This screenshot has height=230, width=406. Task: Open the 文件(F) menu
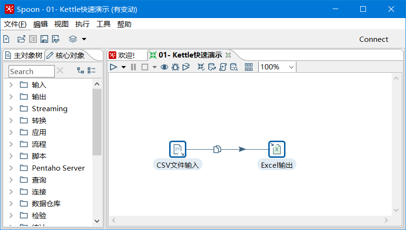tap(15, 24)
